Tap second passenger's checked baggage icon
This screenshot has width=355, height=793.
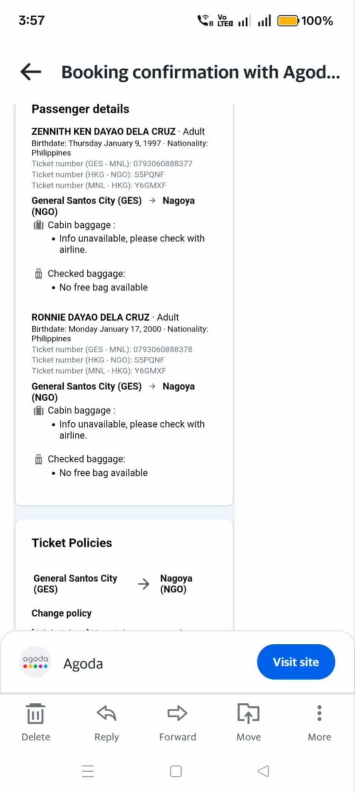pos(39,459)
